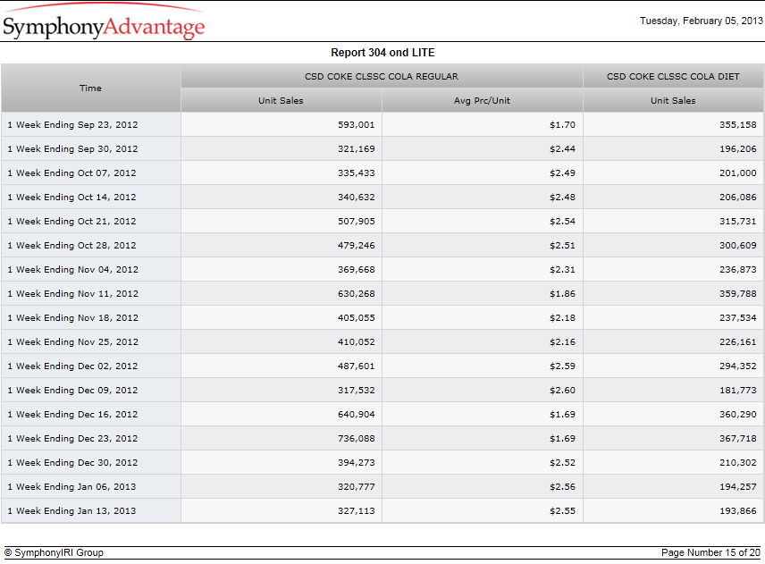Click the CSD COKE CLSSC COLA DIET header

(x=673, y=77)
